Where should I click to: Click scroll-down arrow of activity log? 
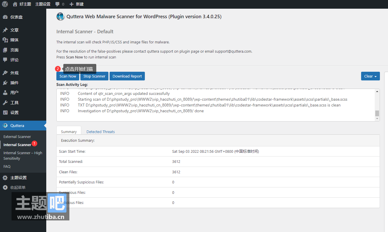(x=377, y=119)
